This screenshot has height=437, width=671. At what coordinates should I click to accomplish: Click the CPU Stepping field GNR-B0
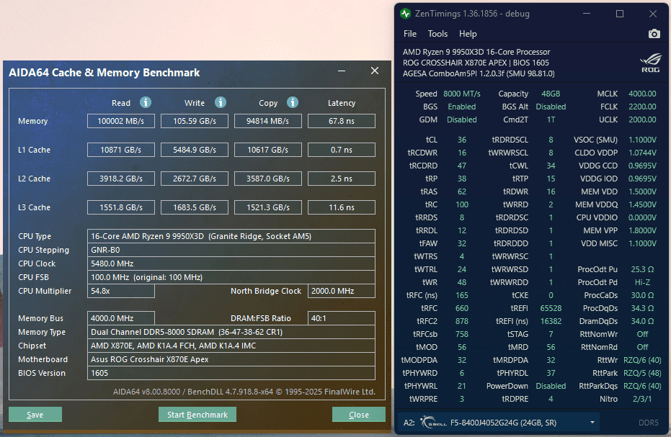point(231,250)
